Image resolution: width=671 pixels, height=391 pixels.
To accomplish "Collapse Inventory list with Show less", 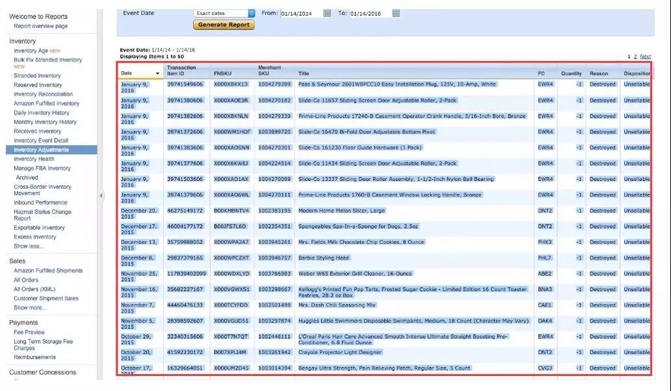I will [29, 247].
